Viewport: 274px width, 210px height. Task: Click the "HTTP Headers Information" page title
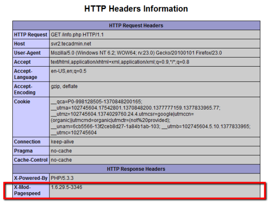tap(136, 9)
